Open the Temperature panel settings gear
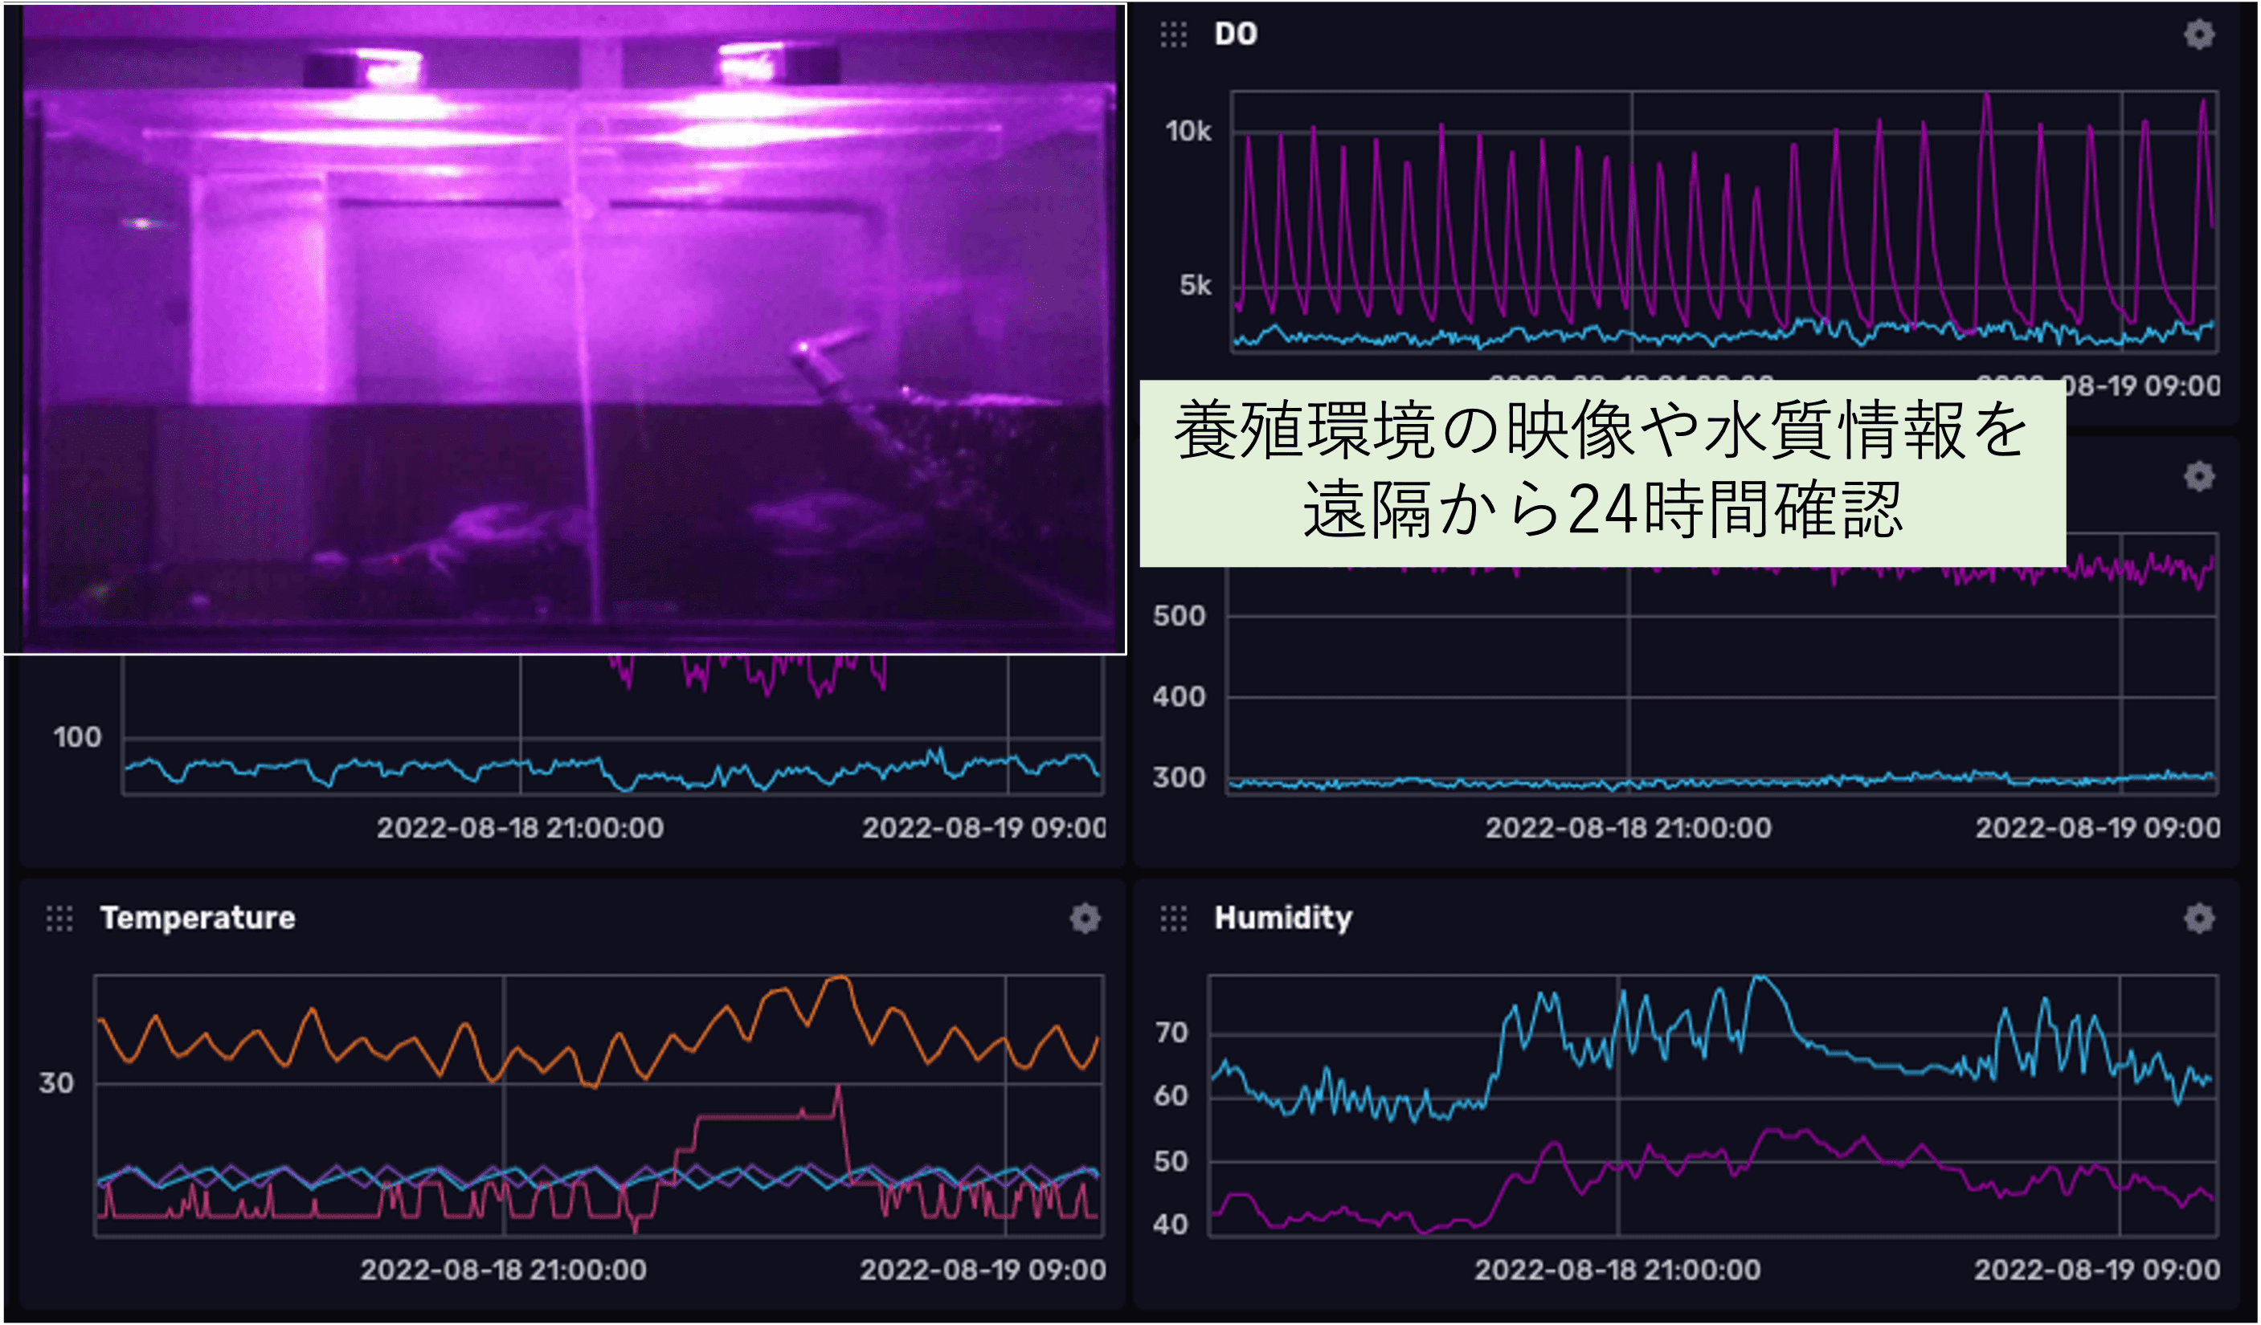Viewport: 2261px width, 1325px height. coord(1085,918)
